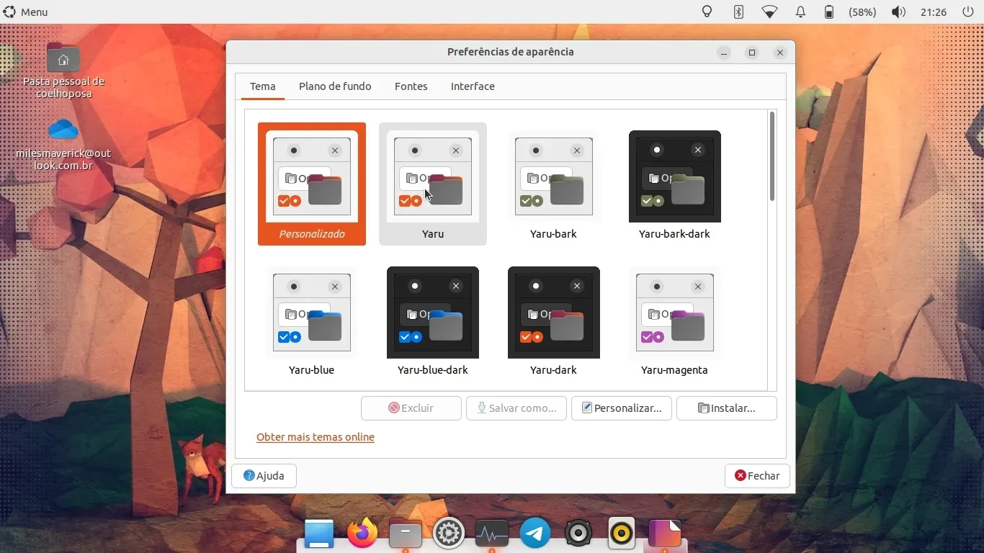Open the OneDrive cloud desktop icon
Screen dimensions: 984x553
point(63,130)
